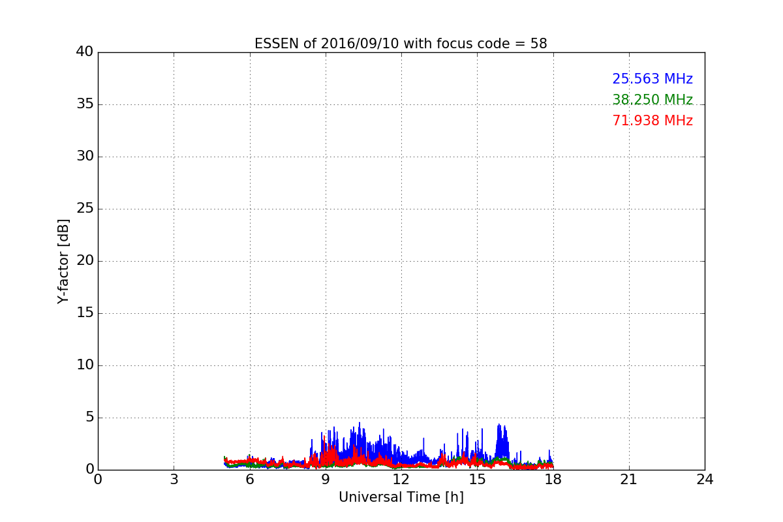Click the 'Y-factor [dB]' axis label
783x522 pixels.
pyautogui.click(x=63, y=261)
